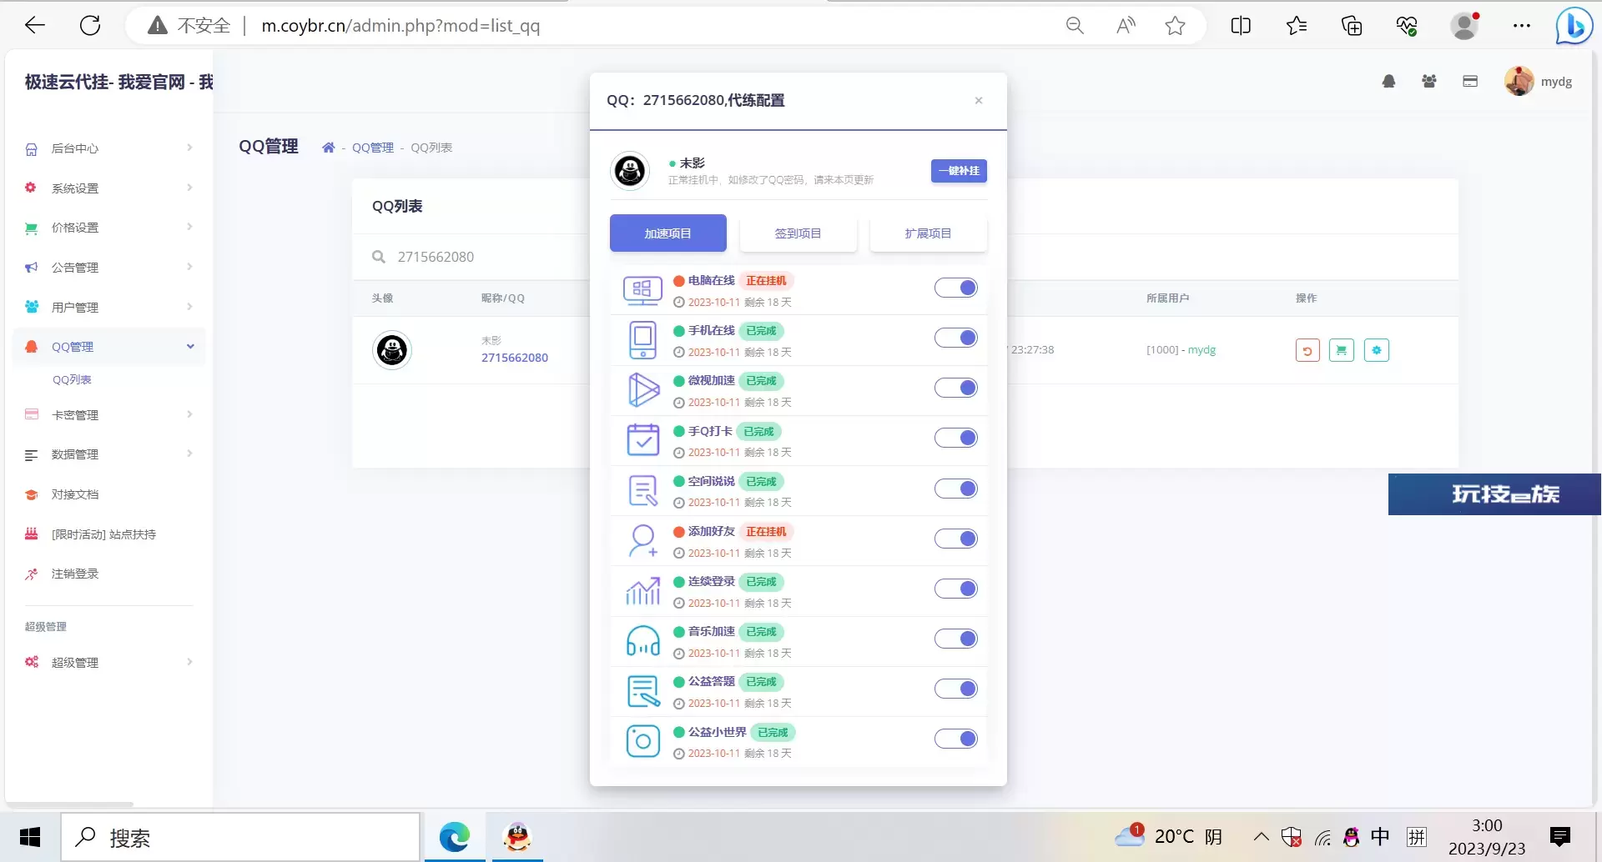The height and width of the screenshot is (862, 1602).
Task: Click the cyan gear settings icon in the QQ row
Action: [x=1377, y=351]
